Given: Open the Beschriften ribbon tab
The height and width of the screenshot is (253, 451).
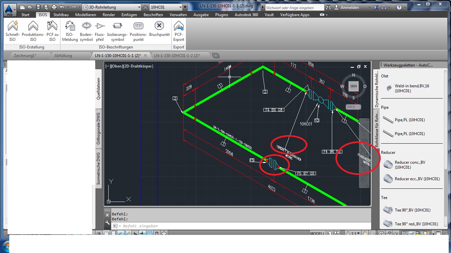Looking at the screenshot, I should (x=153, y=14).
